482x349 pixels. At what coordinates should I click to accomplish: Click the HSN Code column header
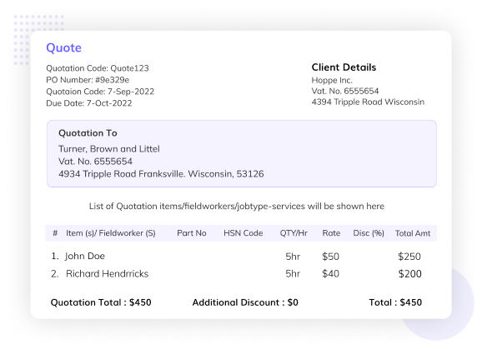[244, 233]
